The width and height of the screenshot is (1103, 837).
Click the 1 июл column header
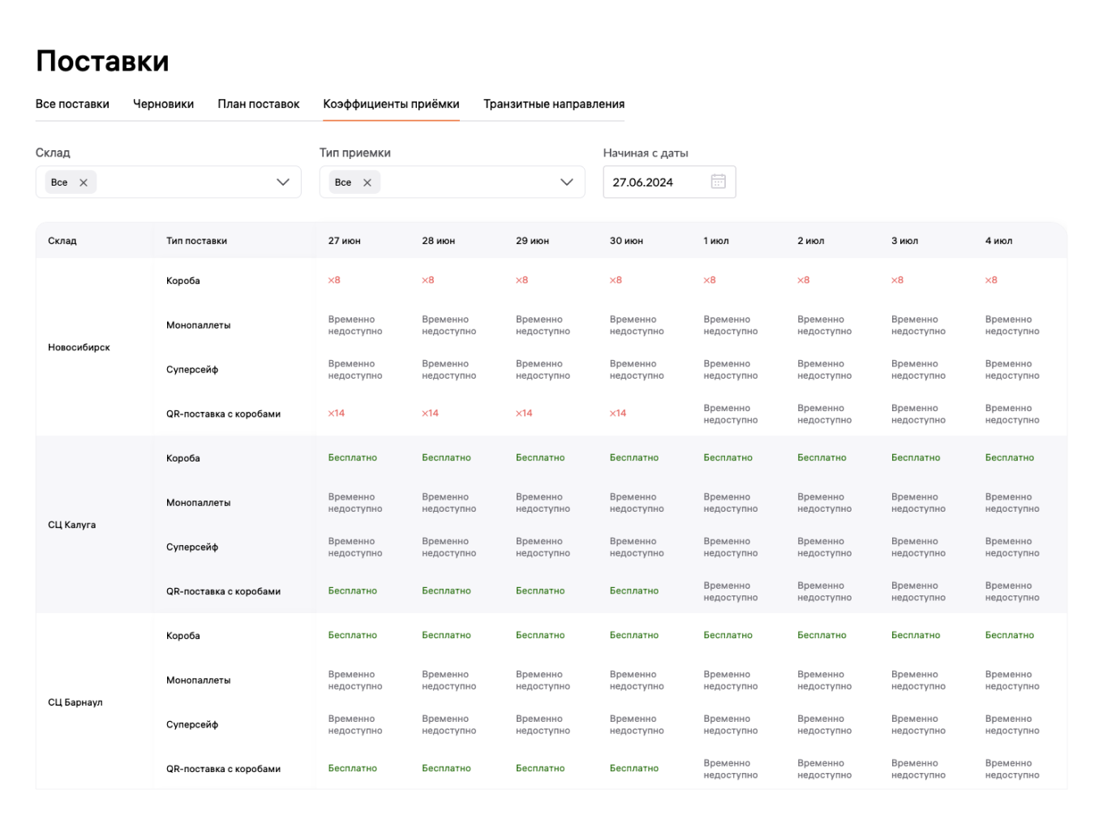click(716, 241)
